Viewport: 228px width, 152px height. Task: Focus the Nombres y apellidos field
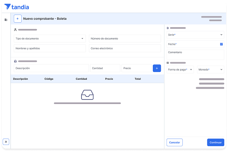(50, 48)
